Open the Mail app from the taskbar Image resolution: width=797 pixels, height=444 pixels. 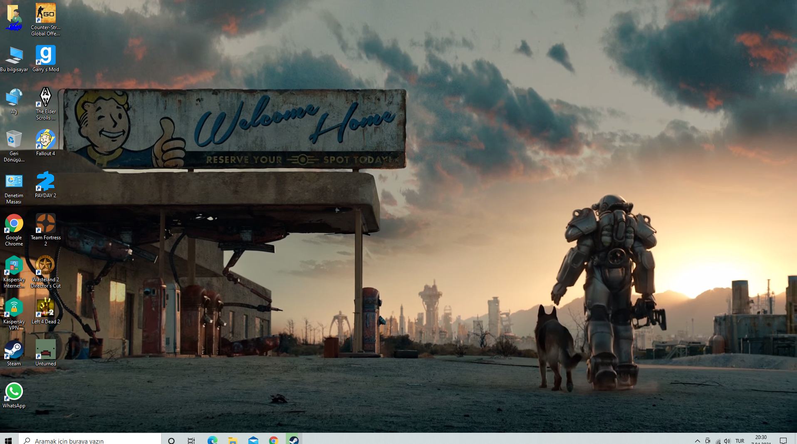point(253,440)
